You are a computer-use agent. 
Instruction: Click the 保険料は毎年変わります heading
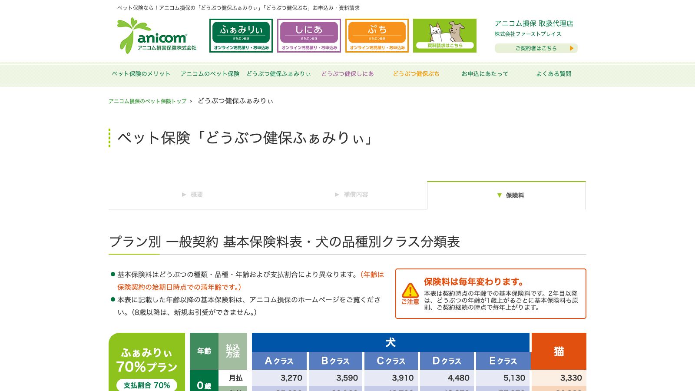pos(474,282)
